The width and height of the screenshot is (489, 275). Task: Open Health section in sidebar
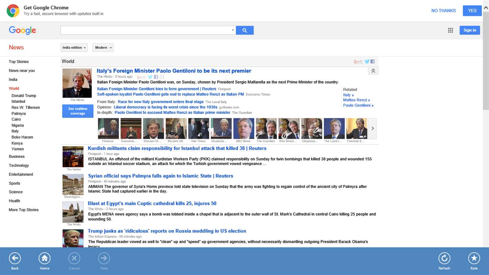coord(14,201)
